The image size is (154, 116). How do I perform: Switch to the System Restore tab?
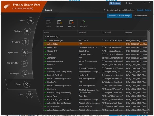point(140,16)
